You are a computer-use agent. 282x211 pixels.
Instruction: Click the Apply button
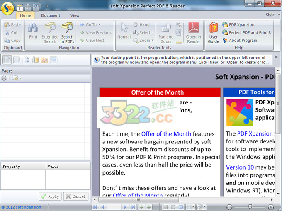tap(50, 196)
